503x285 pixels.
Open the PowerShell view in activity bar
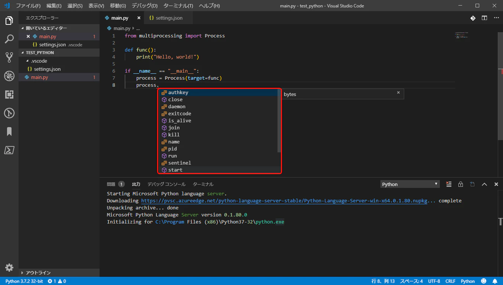click(x=9, y=150)
